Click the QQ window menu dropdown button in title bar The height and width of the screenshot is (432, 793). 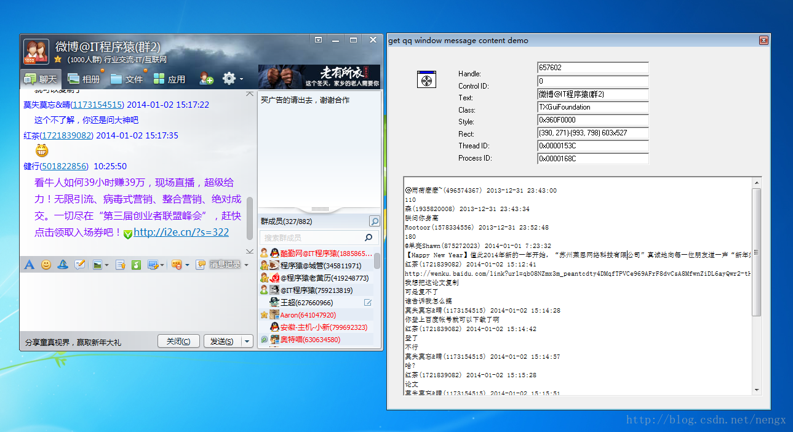[319, 39]
